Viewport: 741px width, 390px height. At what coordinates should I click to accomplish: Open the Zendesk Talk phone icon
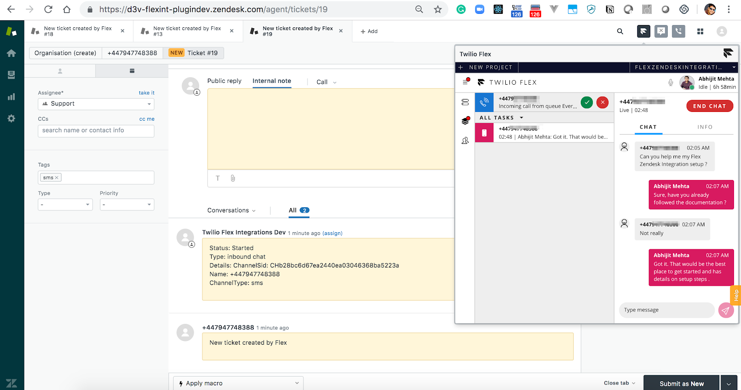678,31
